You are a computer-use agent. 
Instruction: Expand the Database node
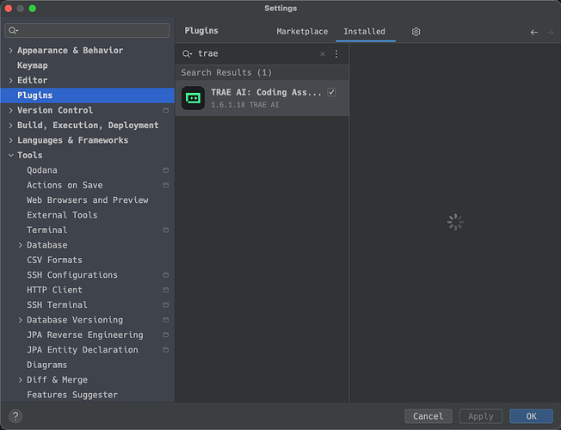[21, 245]
